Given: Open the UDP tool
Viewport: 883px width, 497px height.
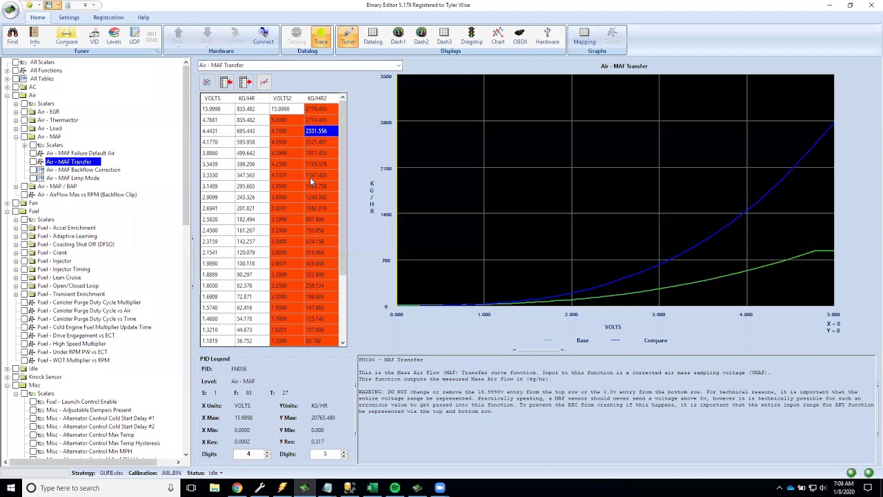Looking at the screenshot, I should [x=135, y=36].
